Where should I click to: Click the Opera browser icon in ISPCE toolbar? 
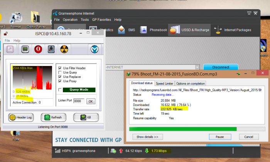click(x=38, y=49)
